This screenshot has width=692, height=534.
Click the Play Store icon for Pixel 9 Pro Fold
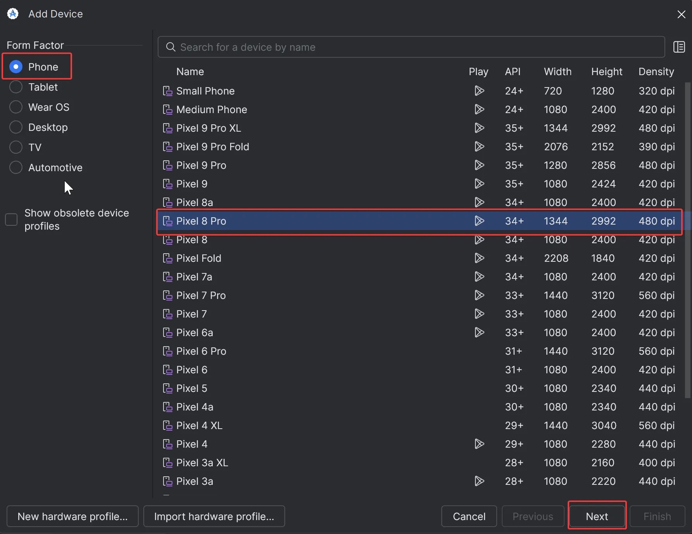tap(479, 147)
